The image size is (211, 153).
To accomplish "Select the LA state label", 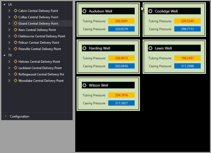I will (x=10, y=4).
